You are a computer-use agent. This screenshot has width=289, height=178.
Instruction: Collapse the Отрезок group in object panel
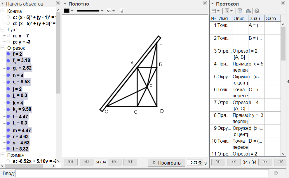coord(3,48)
